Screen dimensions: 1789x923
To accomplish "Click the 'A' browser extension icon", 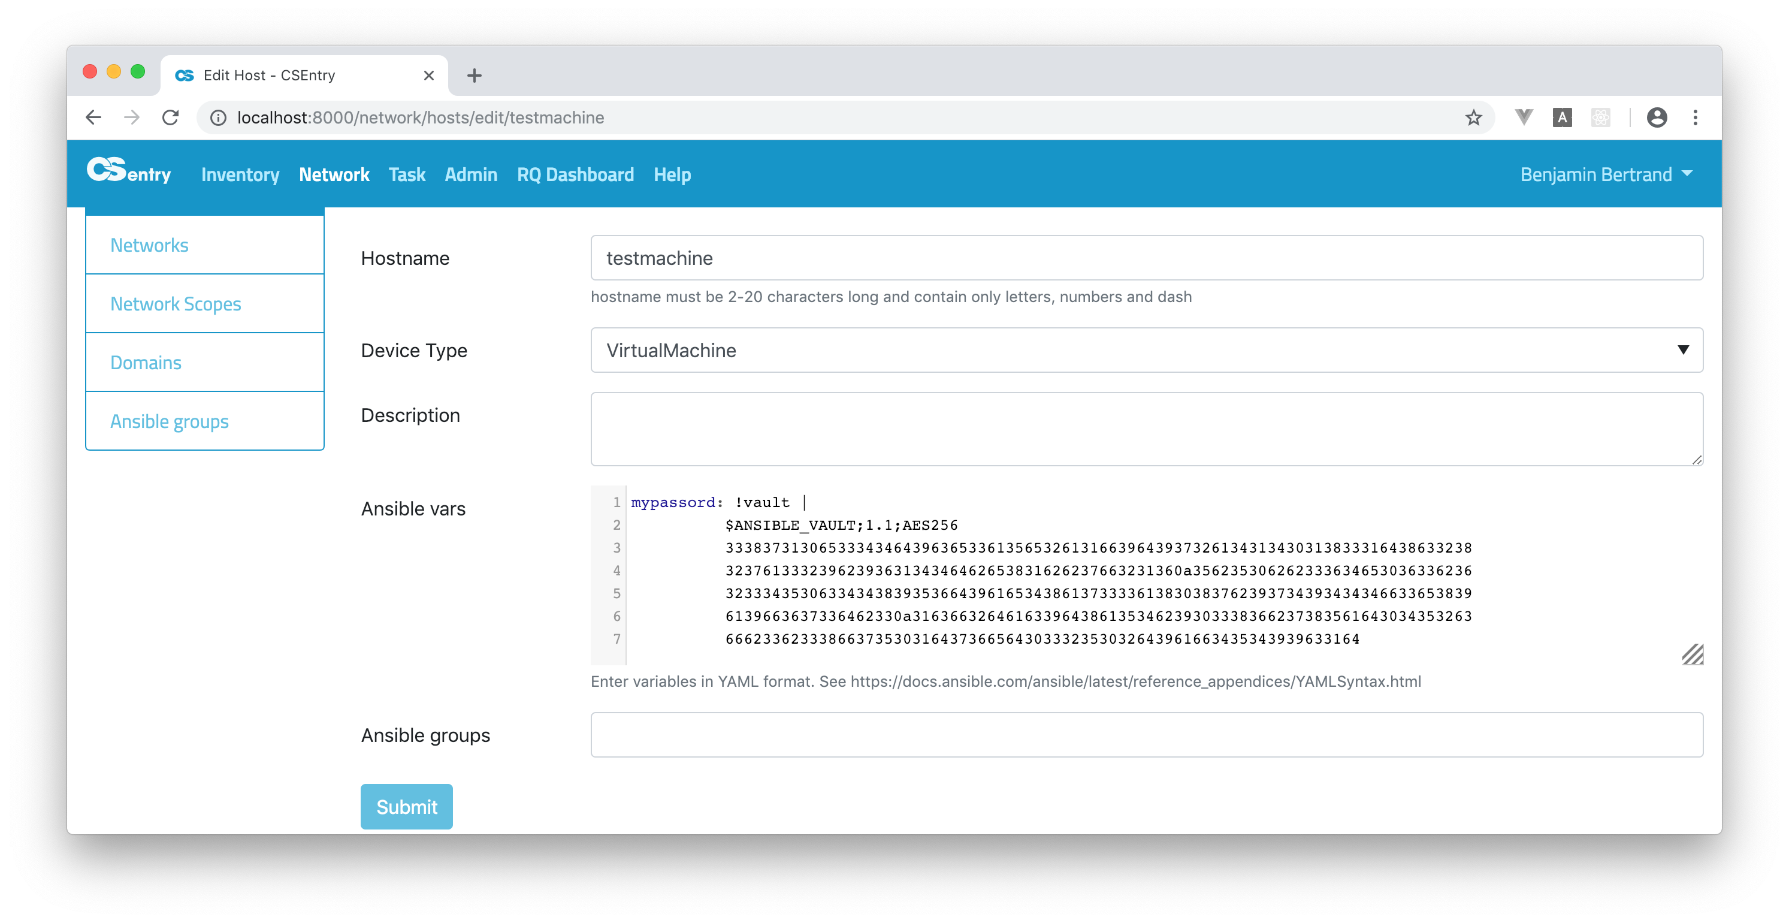I will pos(1562,117).
